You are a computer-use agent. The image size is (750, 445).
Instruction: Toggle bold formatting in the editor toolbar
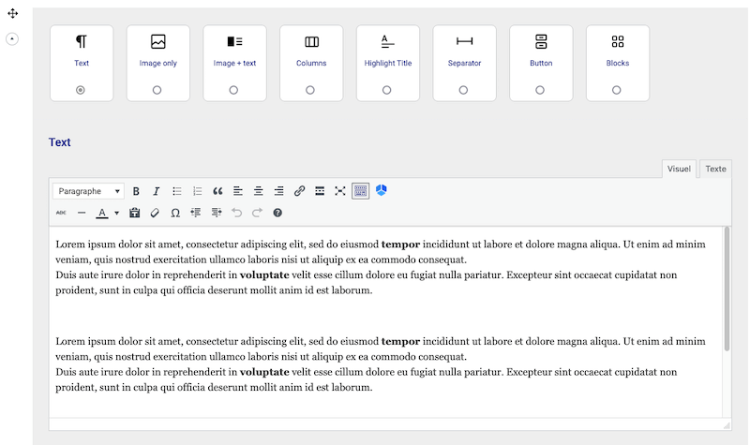[136, 191]
